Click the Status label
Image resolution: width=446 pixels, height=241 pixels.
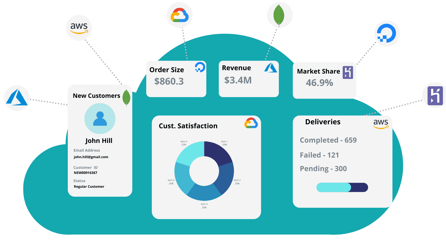[79, 181]
